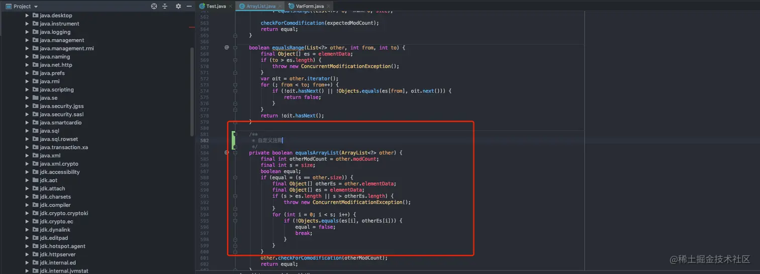The width and height of the screenshot is (760, 274).
Task: Select jdk.dynalink in project tree
Action: [x=55, y=230]
